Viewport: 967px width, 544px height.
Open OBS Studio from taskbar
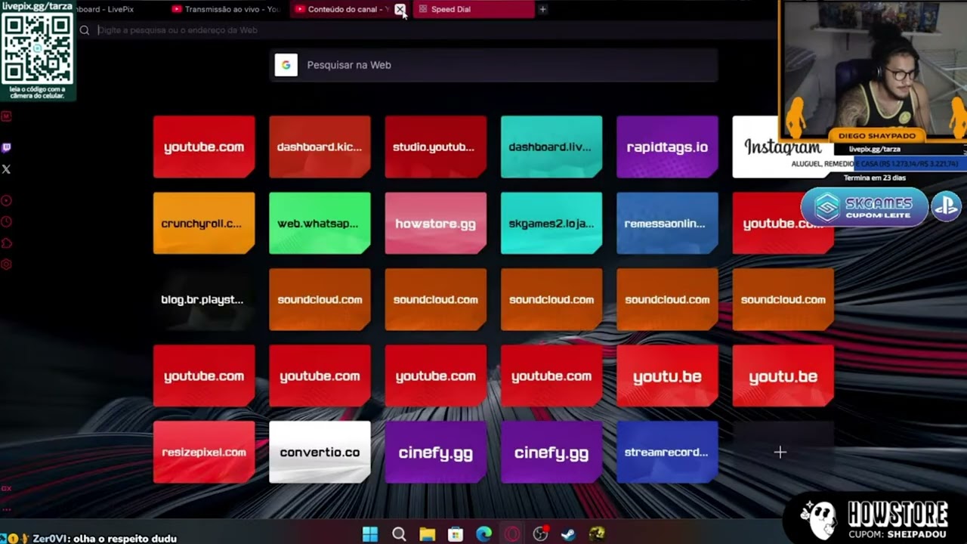540,534
